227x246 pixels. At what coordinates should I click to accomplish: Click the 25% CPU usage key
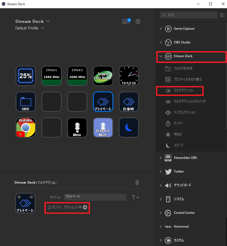click(26, 76)
